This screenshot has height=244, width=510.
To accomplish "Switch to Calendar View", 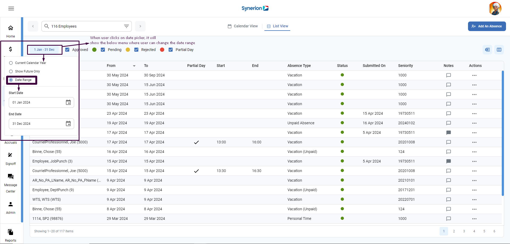I will [x=243, y=26].
